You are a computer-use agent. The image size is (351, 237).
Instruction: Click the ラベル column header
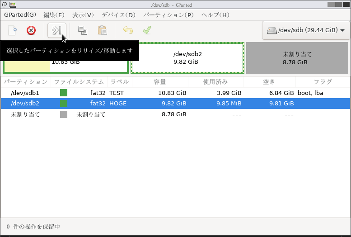pos(120,81)
